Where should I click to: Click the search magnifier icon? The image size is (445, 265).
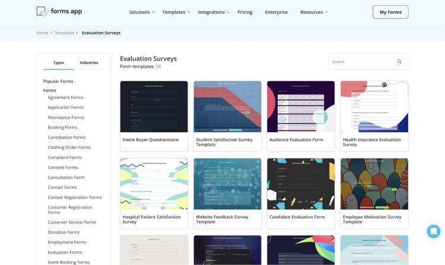click(x=399, y=62)
